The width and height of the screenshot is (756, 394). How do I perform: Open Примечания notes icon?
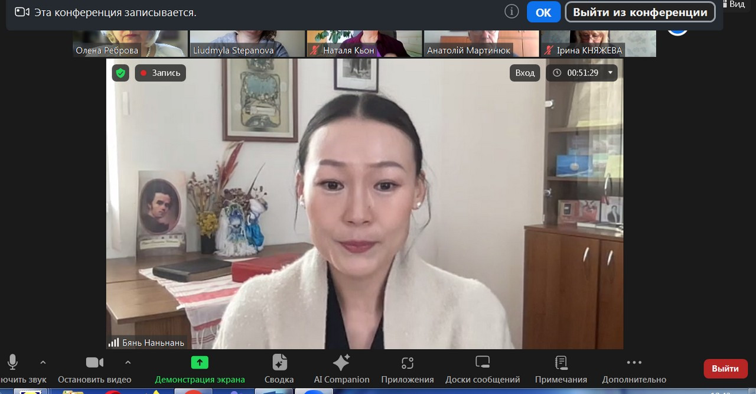click(561, 362)
